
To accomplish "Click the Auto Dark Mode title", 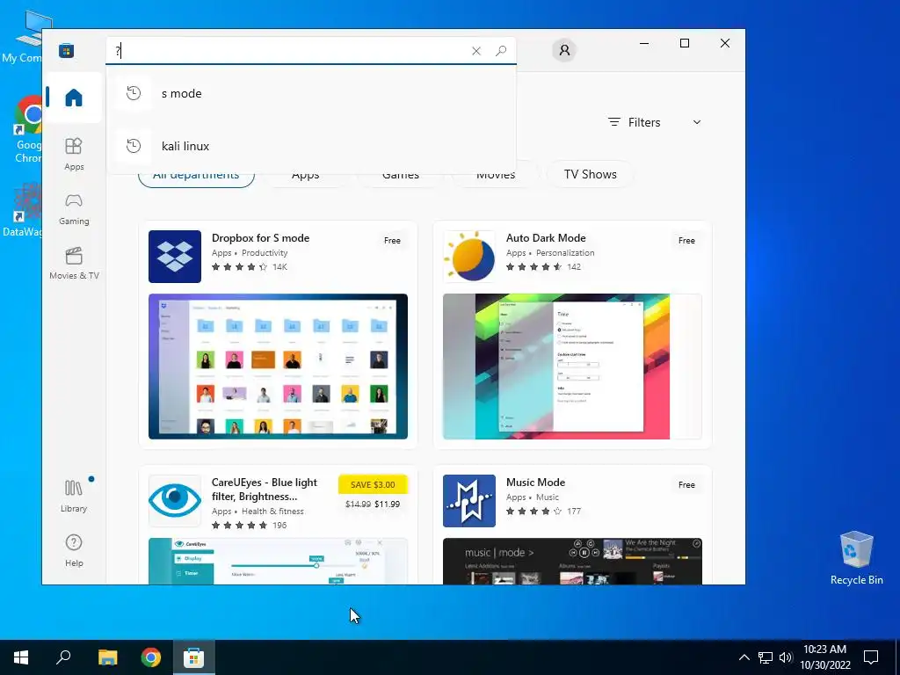I will pyautogui.click(x=546, y=237).
